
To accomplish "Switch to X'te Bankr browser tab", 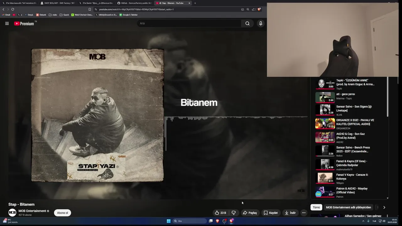I will tap(96, 3).
